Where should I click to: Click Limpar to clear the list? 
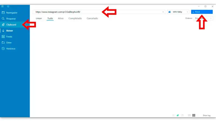point(39,18)
